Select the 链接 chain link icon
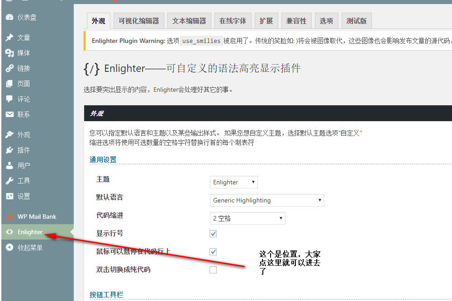 point(10,68)
